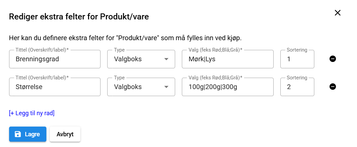The image size is (357, 147).
Task: Expand the Type dropdown arrow for Brenningsgrad
Action: pos(166,59)
